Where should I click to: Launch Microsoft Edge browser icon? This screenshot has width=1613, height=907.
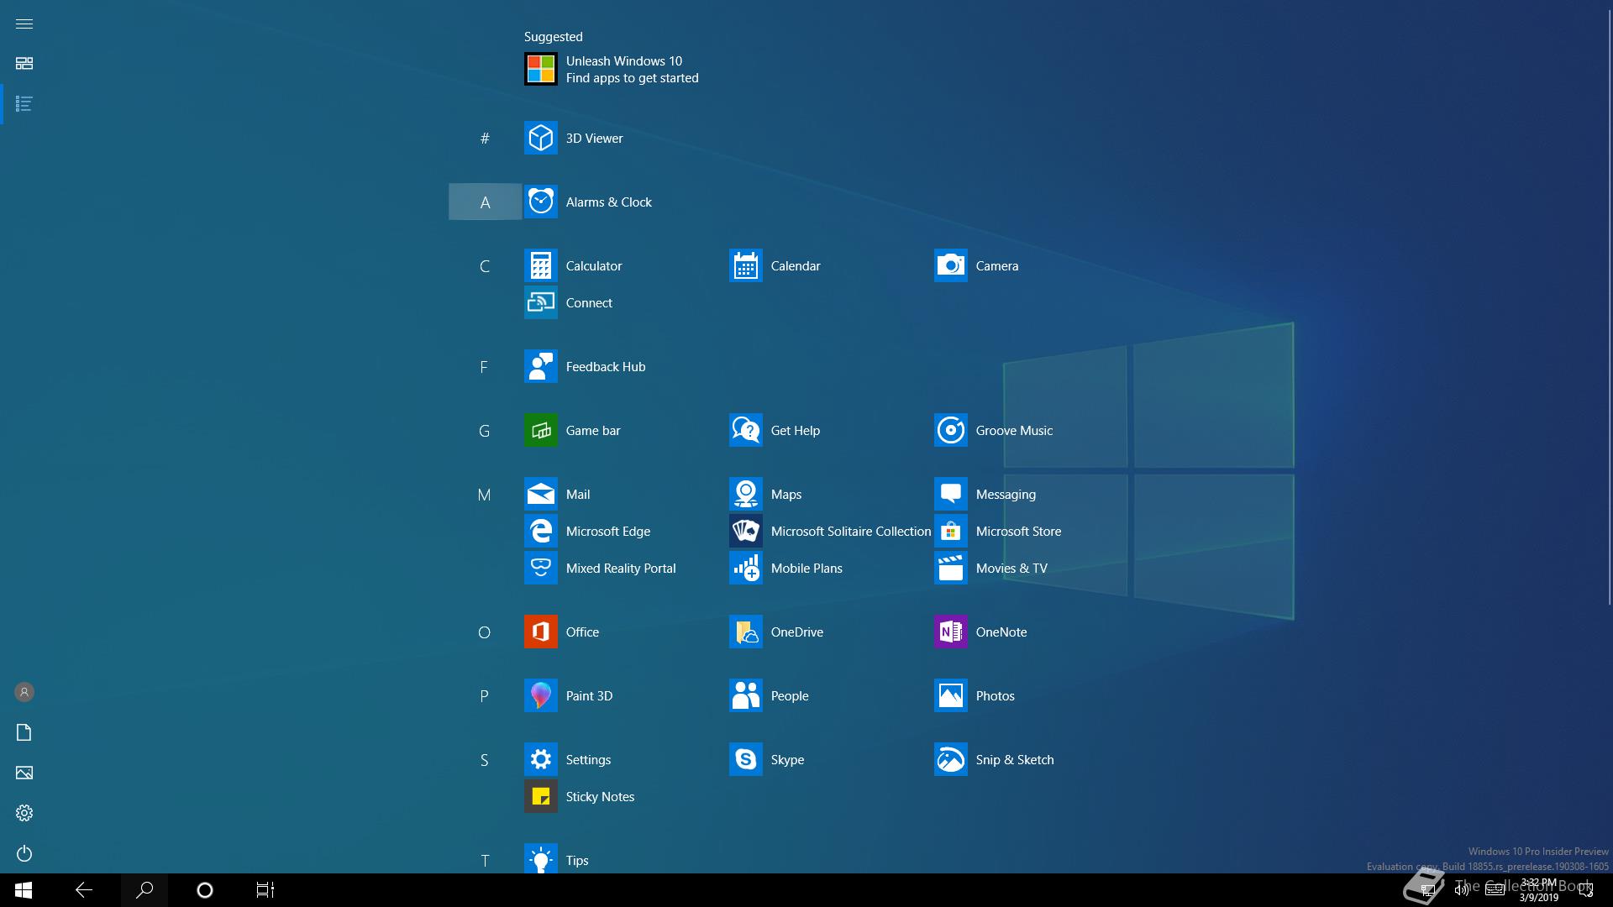click(540, 531)
